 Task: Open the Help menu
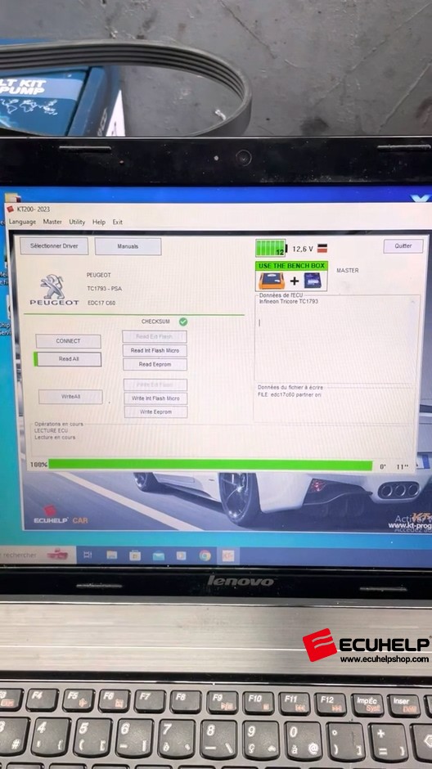(x=99, y=223)
